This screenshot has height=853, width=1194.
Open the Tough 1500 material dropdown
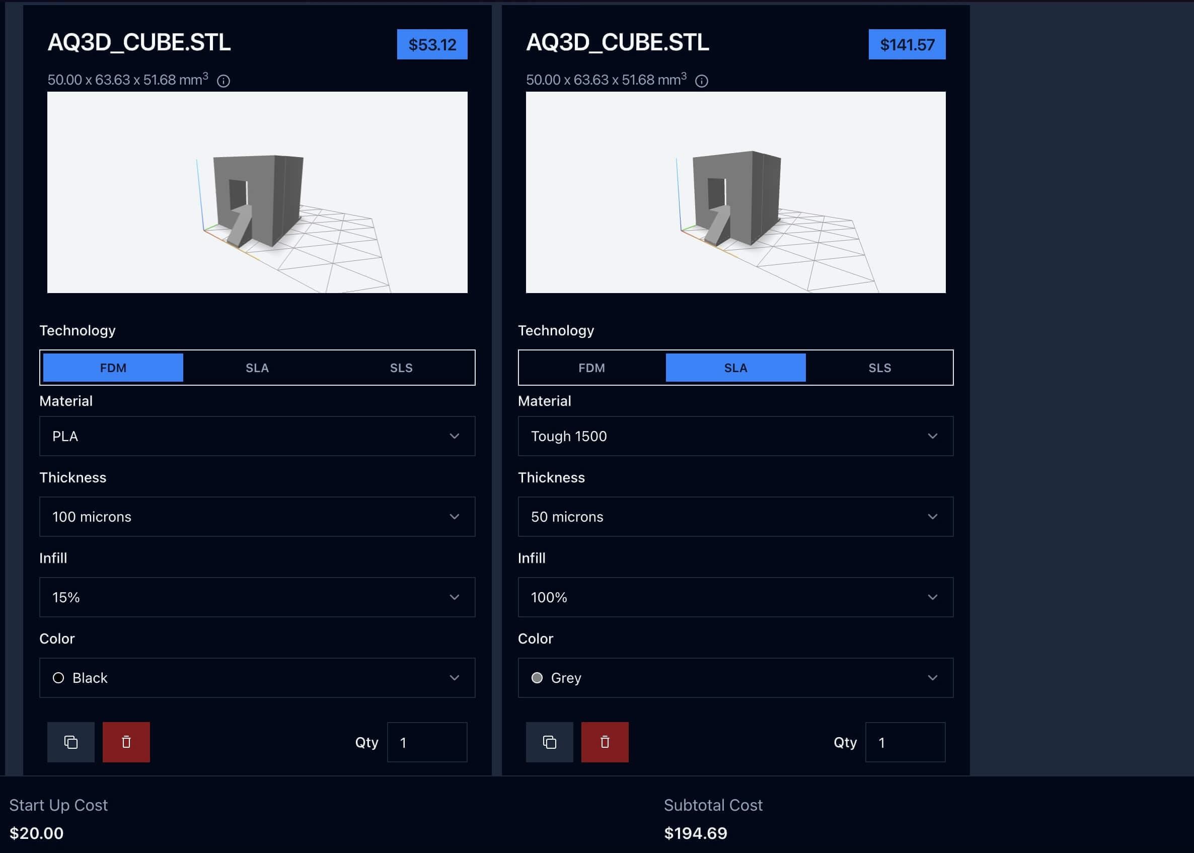(x=735, y=436)
